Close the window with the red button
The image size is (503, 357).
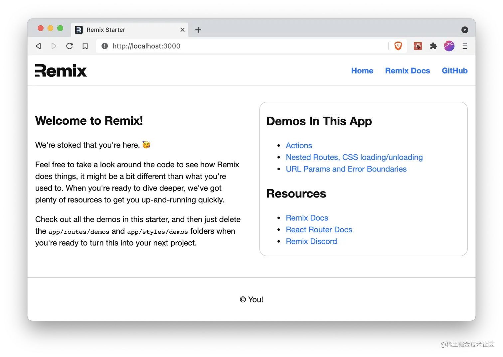coord(41,28)
